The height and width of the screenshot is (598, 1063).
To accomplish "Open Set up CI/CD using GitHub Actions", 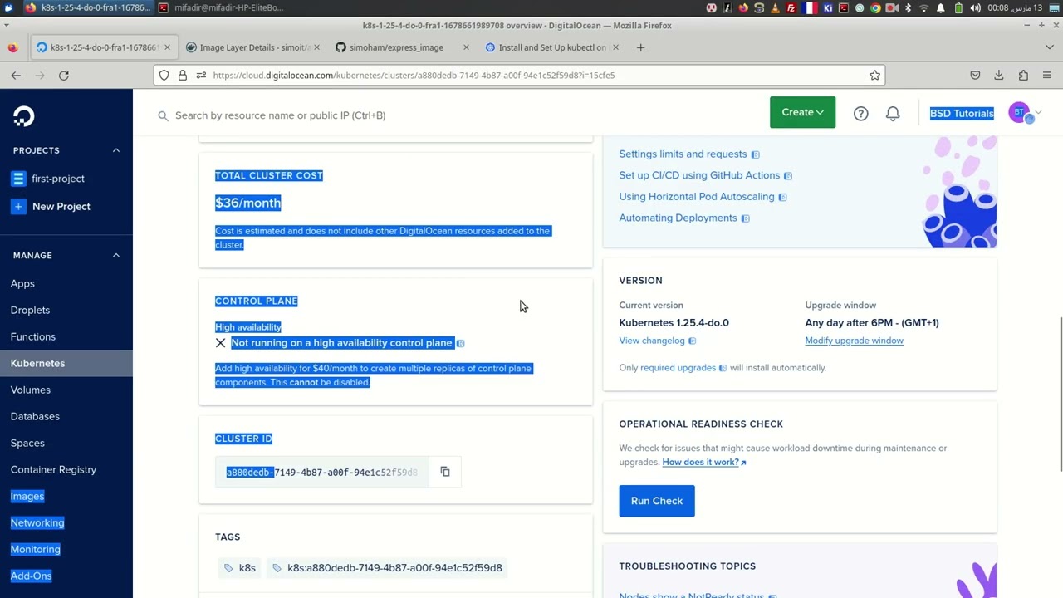I will coord(699,175).
